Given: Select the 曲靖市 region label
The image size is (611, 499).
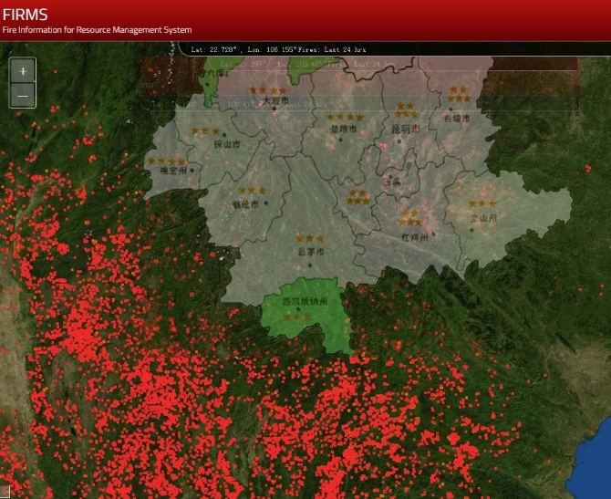Looking at the screenshot, I should (454, 119).
